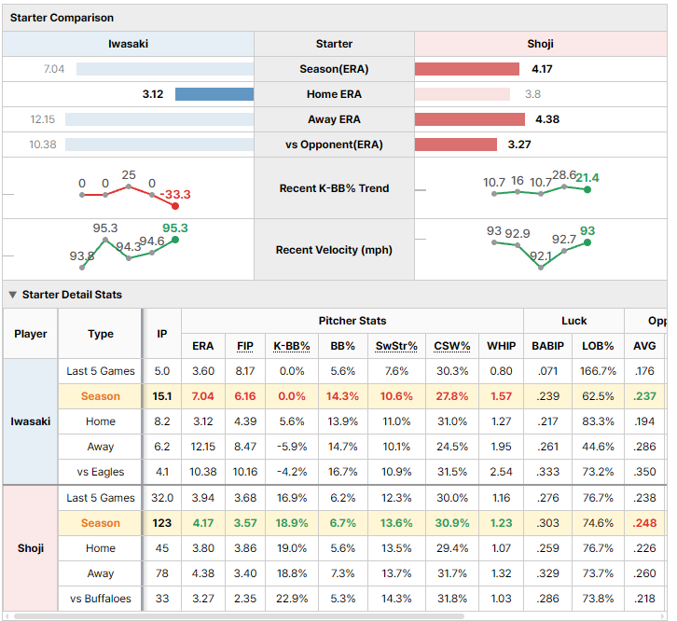Click the Starter Comparison title
The image size is (677, 621).
pos(62,18)
